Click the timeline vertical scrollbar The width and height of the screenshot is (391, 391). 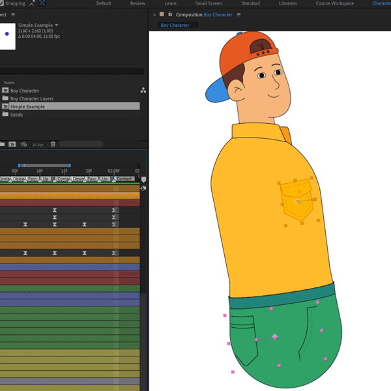tap(143, 340)
